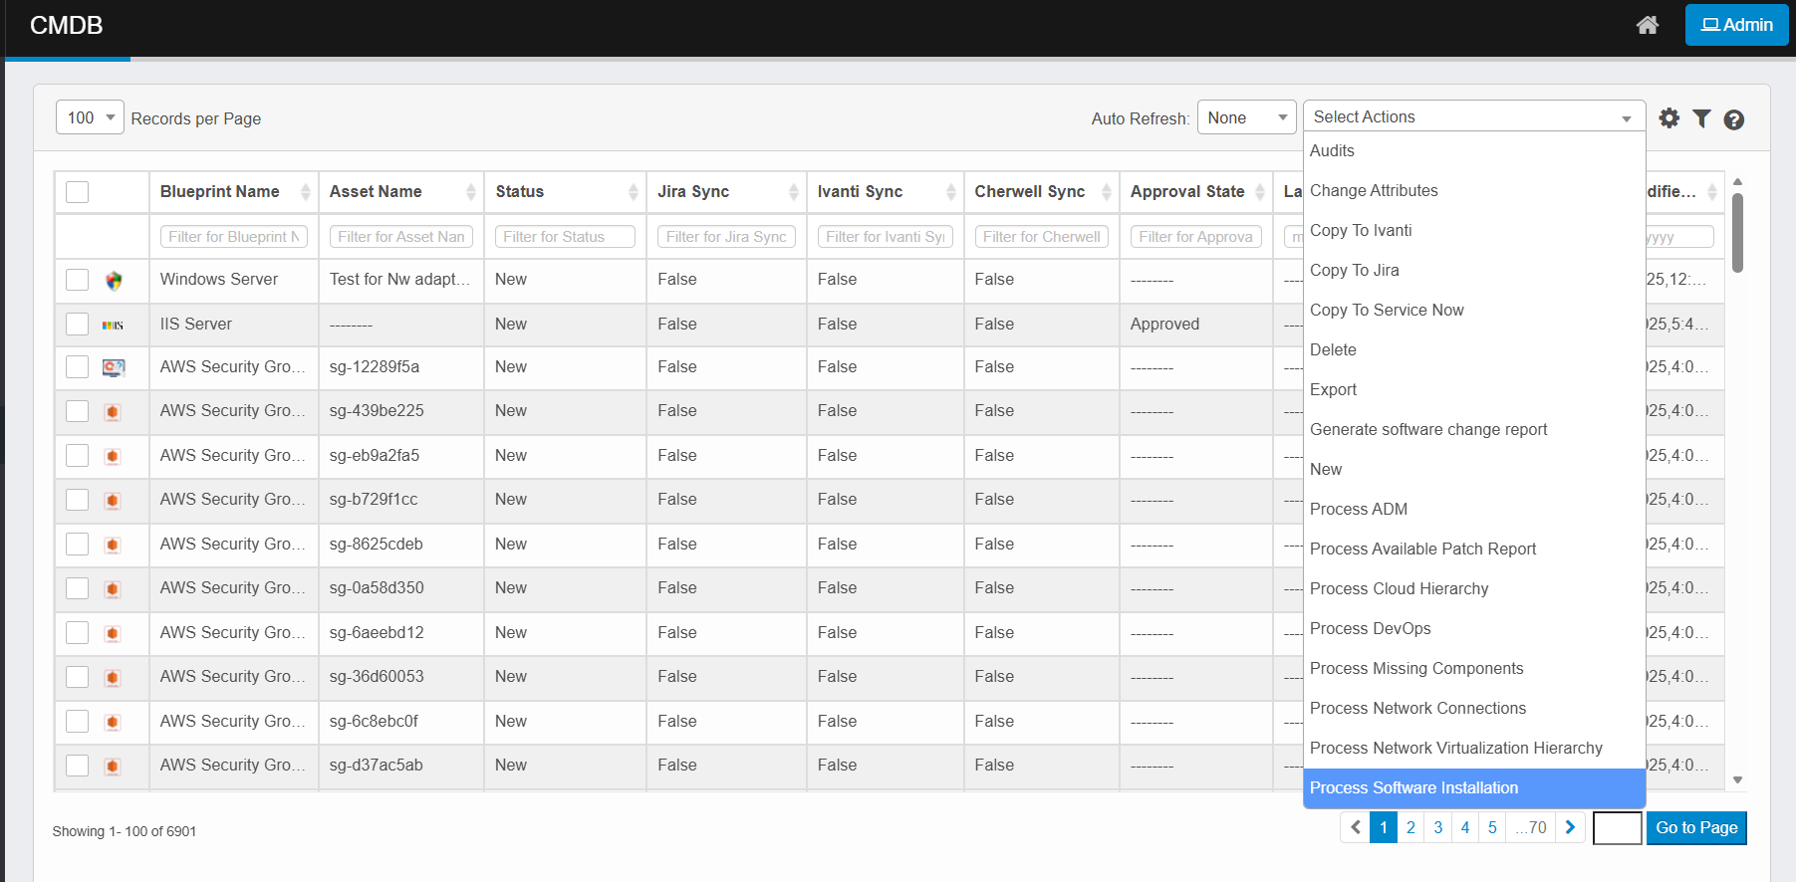1796x882 pixels.
Task: Click the Filter for Status input
Action: pyautogui.click(x=564, y=237)
